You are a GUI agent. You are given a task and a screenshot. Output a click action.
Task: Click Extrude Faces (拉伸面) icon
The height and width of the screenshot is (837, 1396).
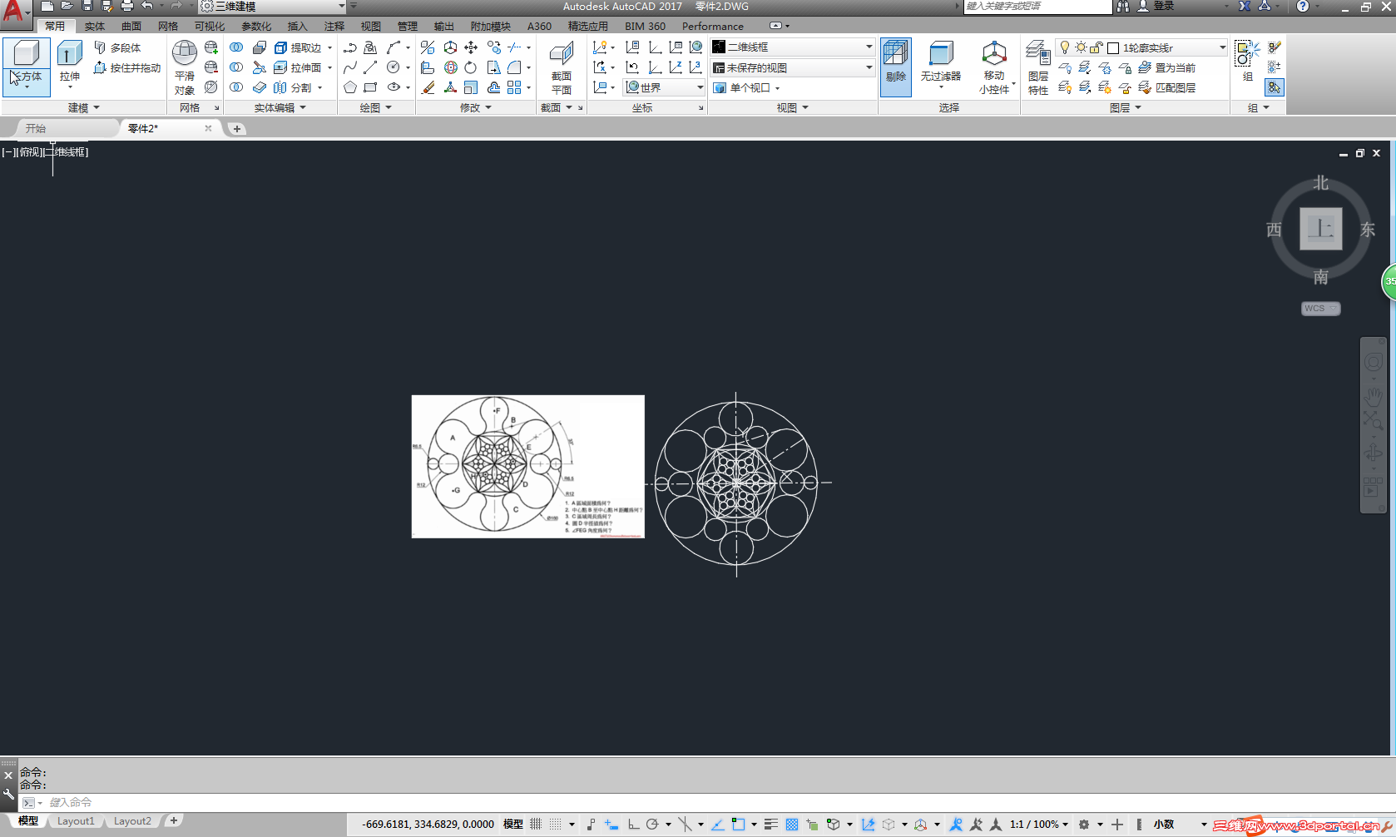[x=281, y=67]
